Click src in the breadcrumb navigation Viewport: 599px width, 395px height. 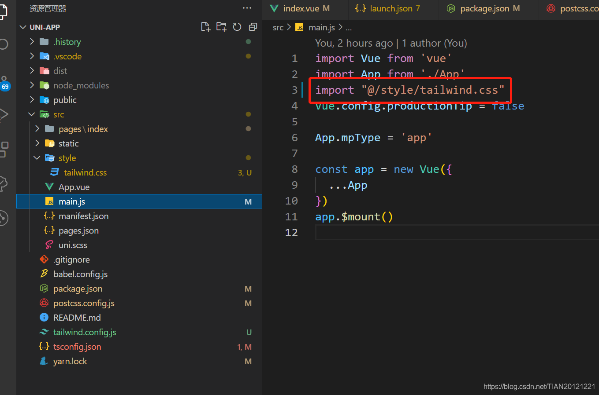pyautogui.click(x=278, y=27)
